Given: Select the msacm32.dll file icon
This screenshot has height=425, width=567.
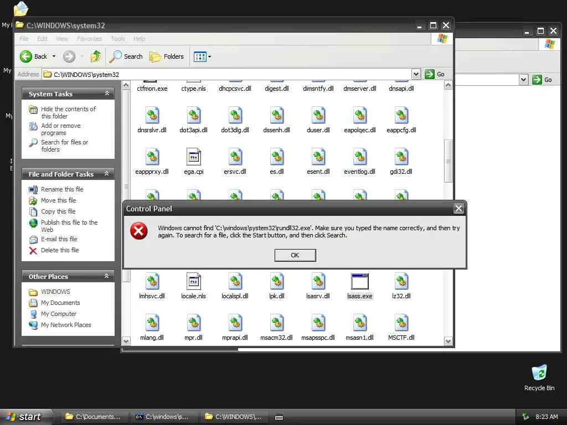Looking at the screenshot, I should click(277, 323).
